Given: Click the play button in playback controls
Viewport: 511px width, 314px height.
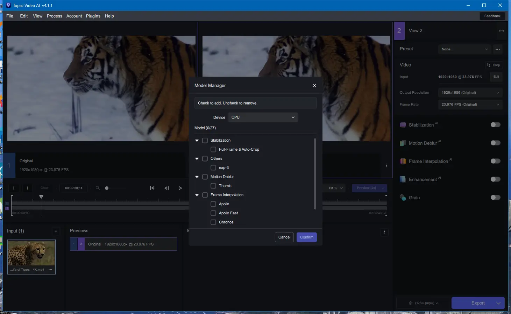Looking at the screenshot, I should point(180,188).
